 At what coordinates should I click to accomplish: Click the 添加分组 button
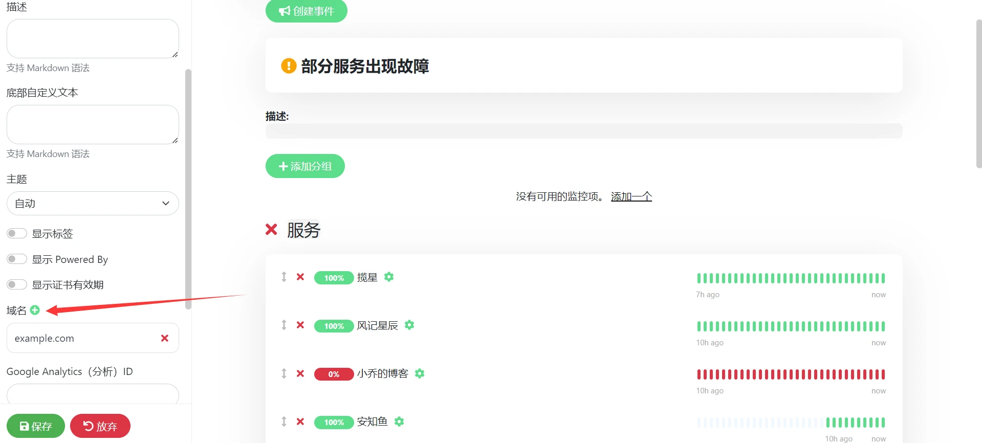[x=305, y=166]
